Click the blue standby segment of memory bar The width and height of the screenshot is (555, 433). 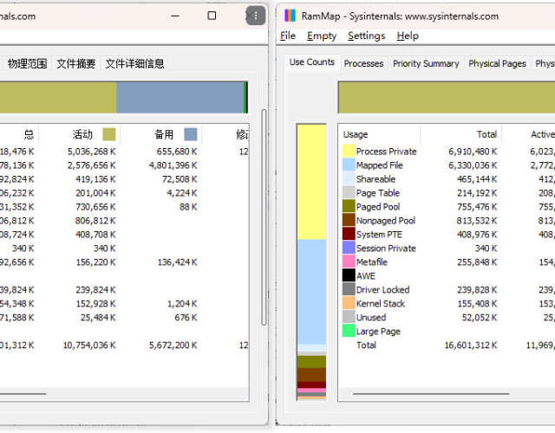[180, 98]
